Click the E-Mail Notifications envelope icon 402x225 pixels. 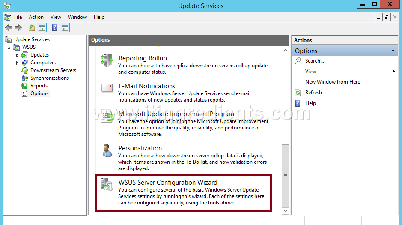click(107, 88)
